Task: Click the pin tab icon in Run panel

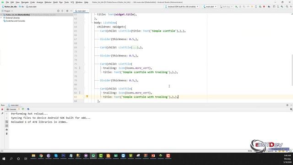Action: 2,113
